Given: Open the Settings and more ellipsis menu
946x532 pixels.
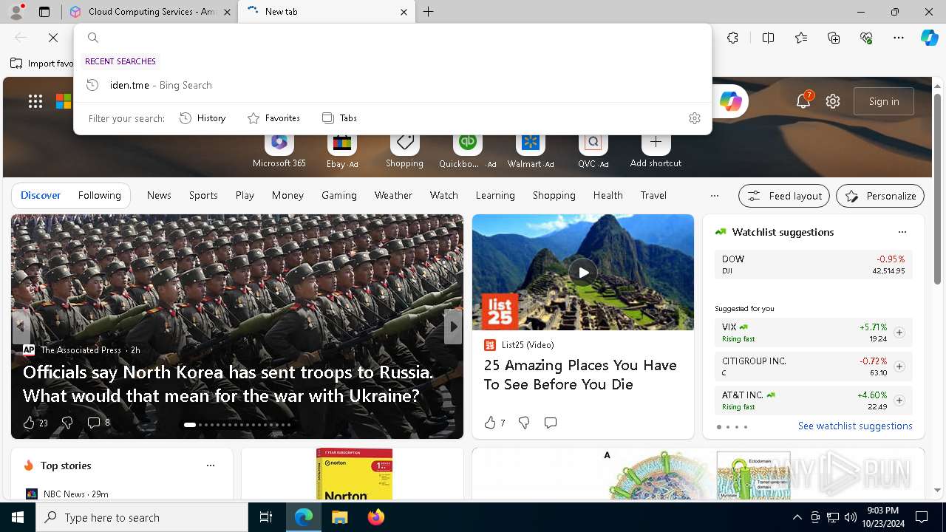Looking at the screenshot, I should (x=899, y=38).
